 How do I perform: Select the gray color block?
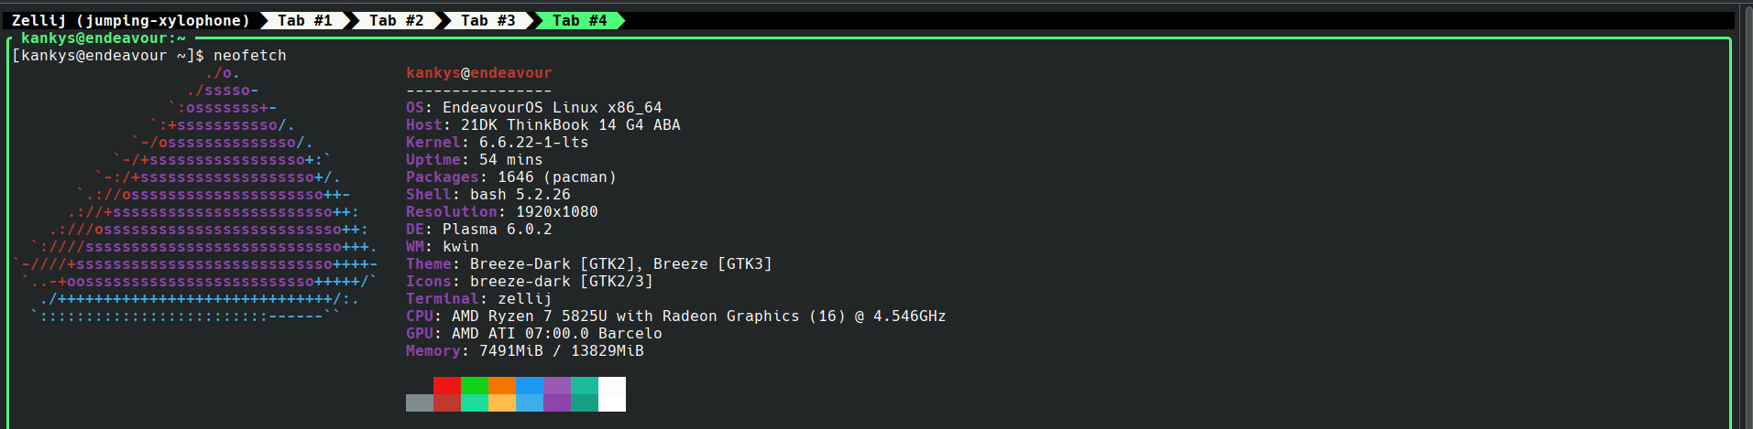click(420, 402)
